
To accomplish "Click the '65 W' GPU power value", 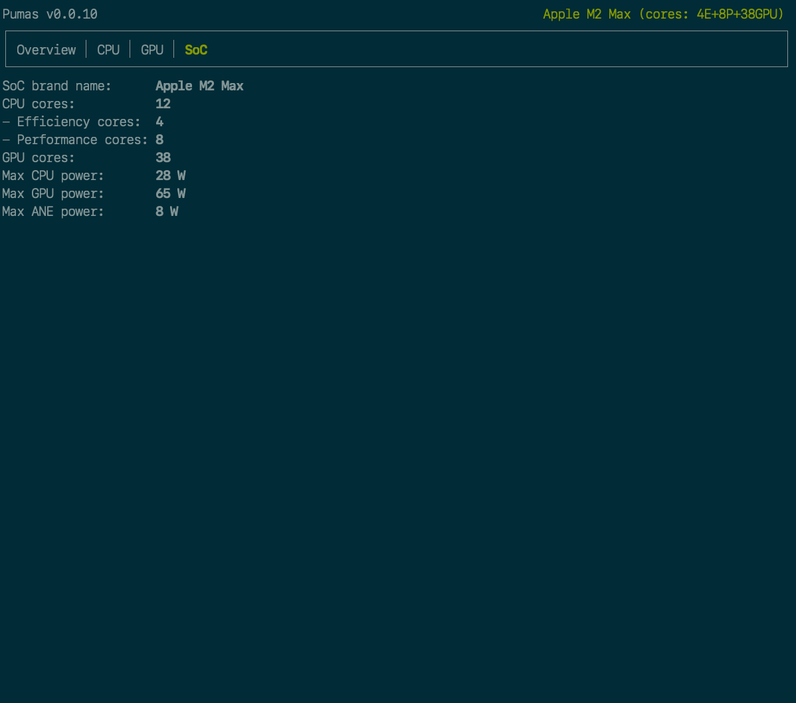I will [x=171, y=193].
